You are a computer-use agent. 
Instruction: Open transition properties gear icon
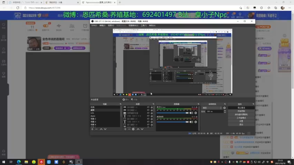pyautogui.click(x=225, y=108)
